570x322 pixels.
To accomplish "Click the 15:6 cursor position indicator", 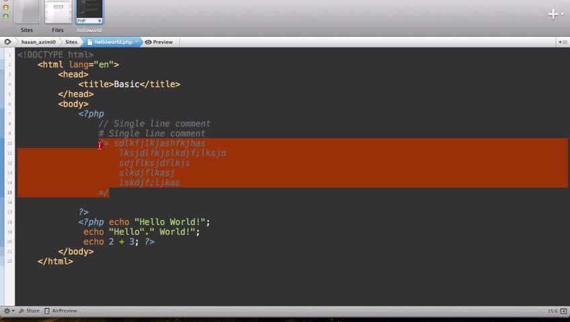I will click(553, 311).
